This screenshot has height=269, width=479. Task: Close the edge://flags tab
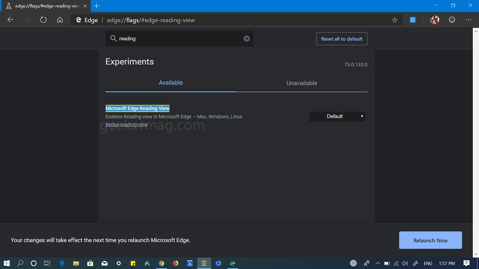(85, 6)
